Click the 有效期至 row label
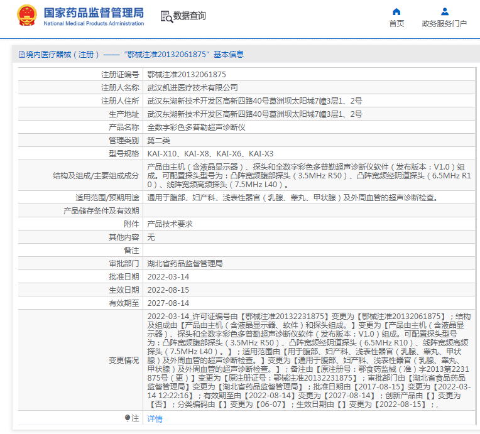The image size is (480, 434). coord(124,303)
